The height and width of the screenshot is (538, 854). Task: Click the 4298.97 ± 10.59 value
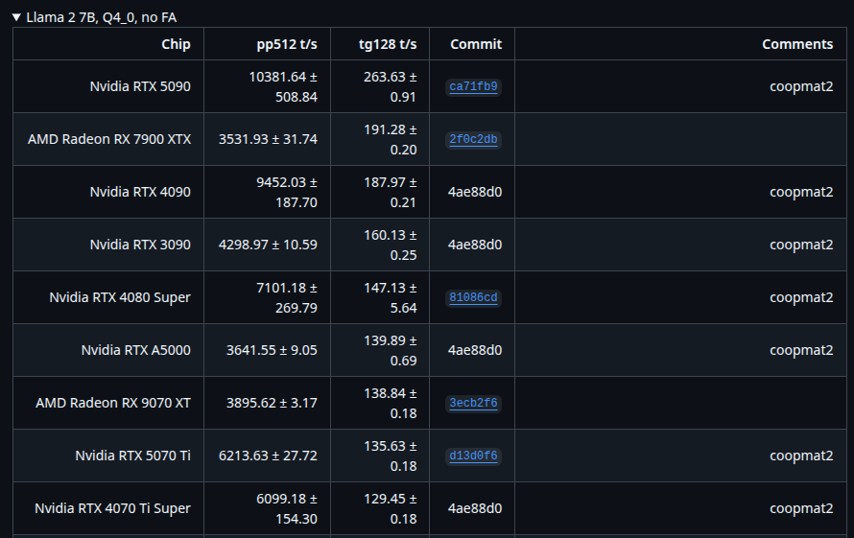coord(268,246)
